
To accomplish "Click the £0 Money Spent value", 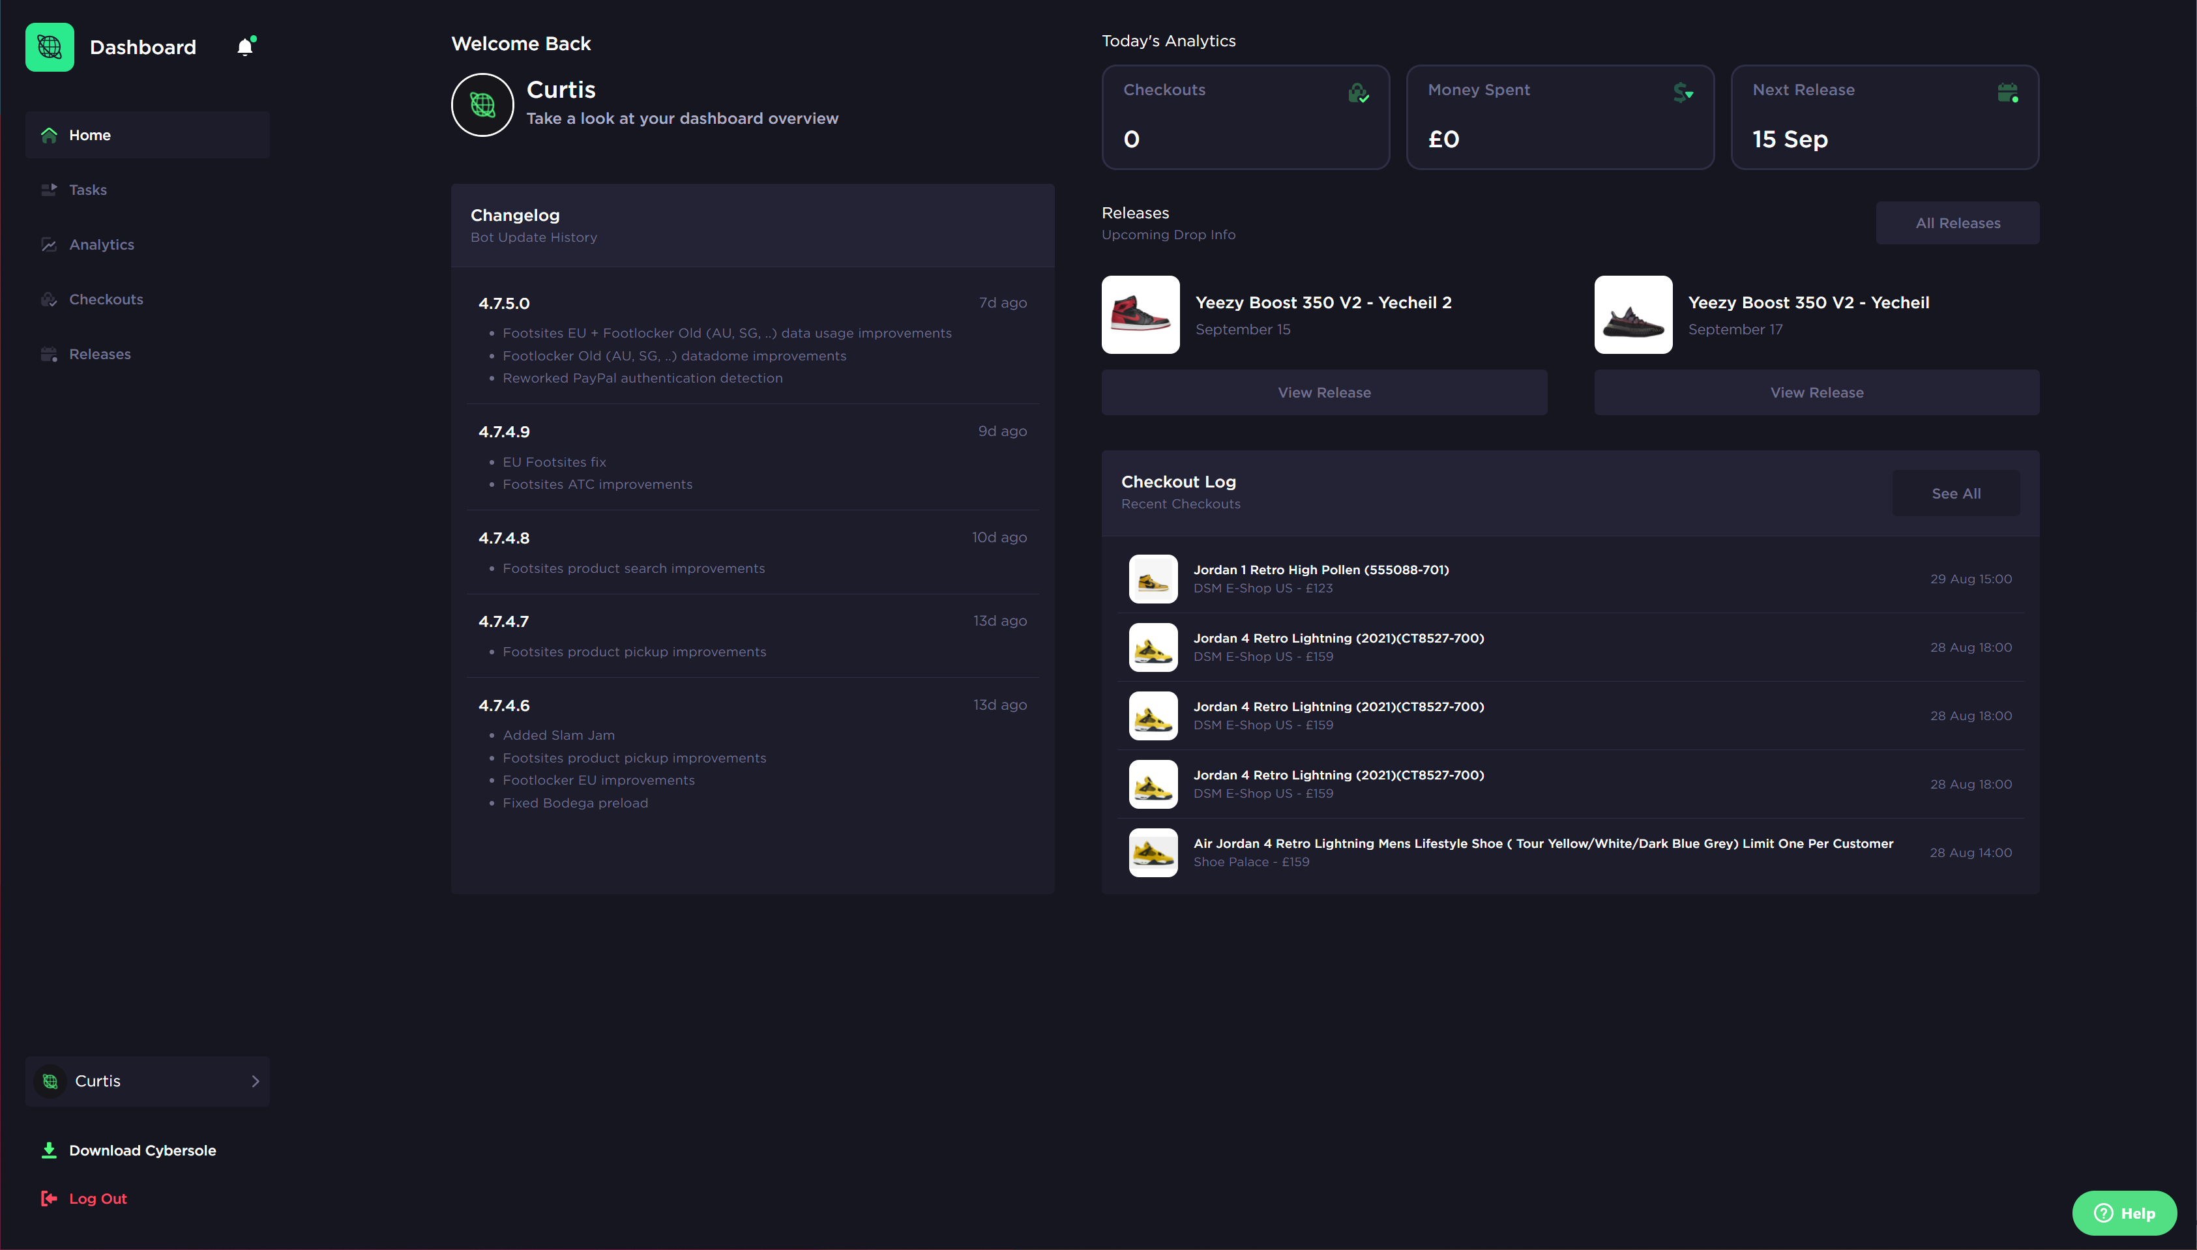I will click(1443, 139).
